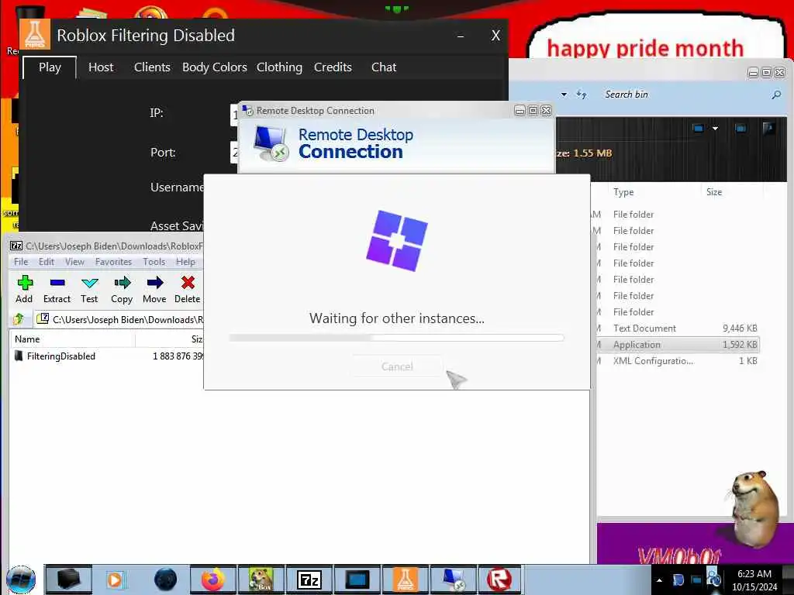Sort by the Name column in 7-Zip

click(72, 339)
